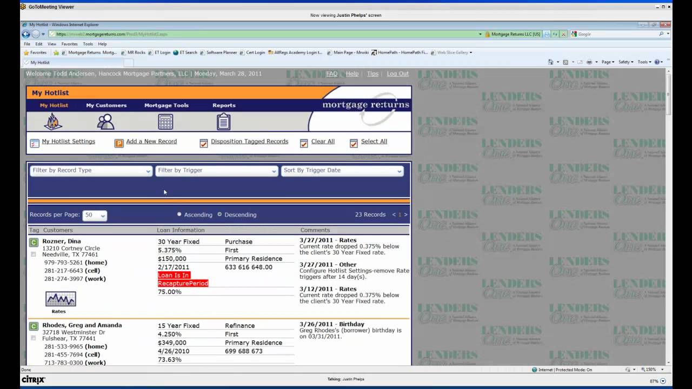Click the Rates chart icon for Dina Rozner

[61, 299]
